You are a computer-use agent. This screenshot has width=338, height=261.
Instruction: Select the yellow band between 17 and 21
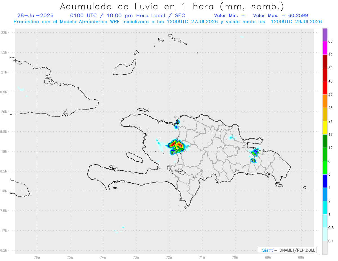325,128
